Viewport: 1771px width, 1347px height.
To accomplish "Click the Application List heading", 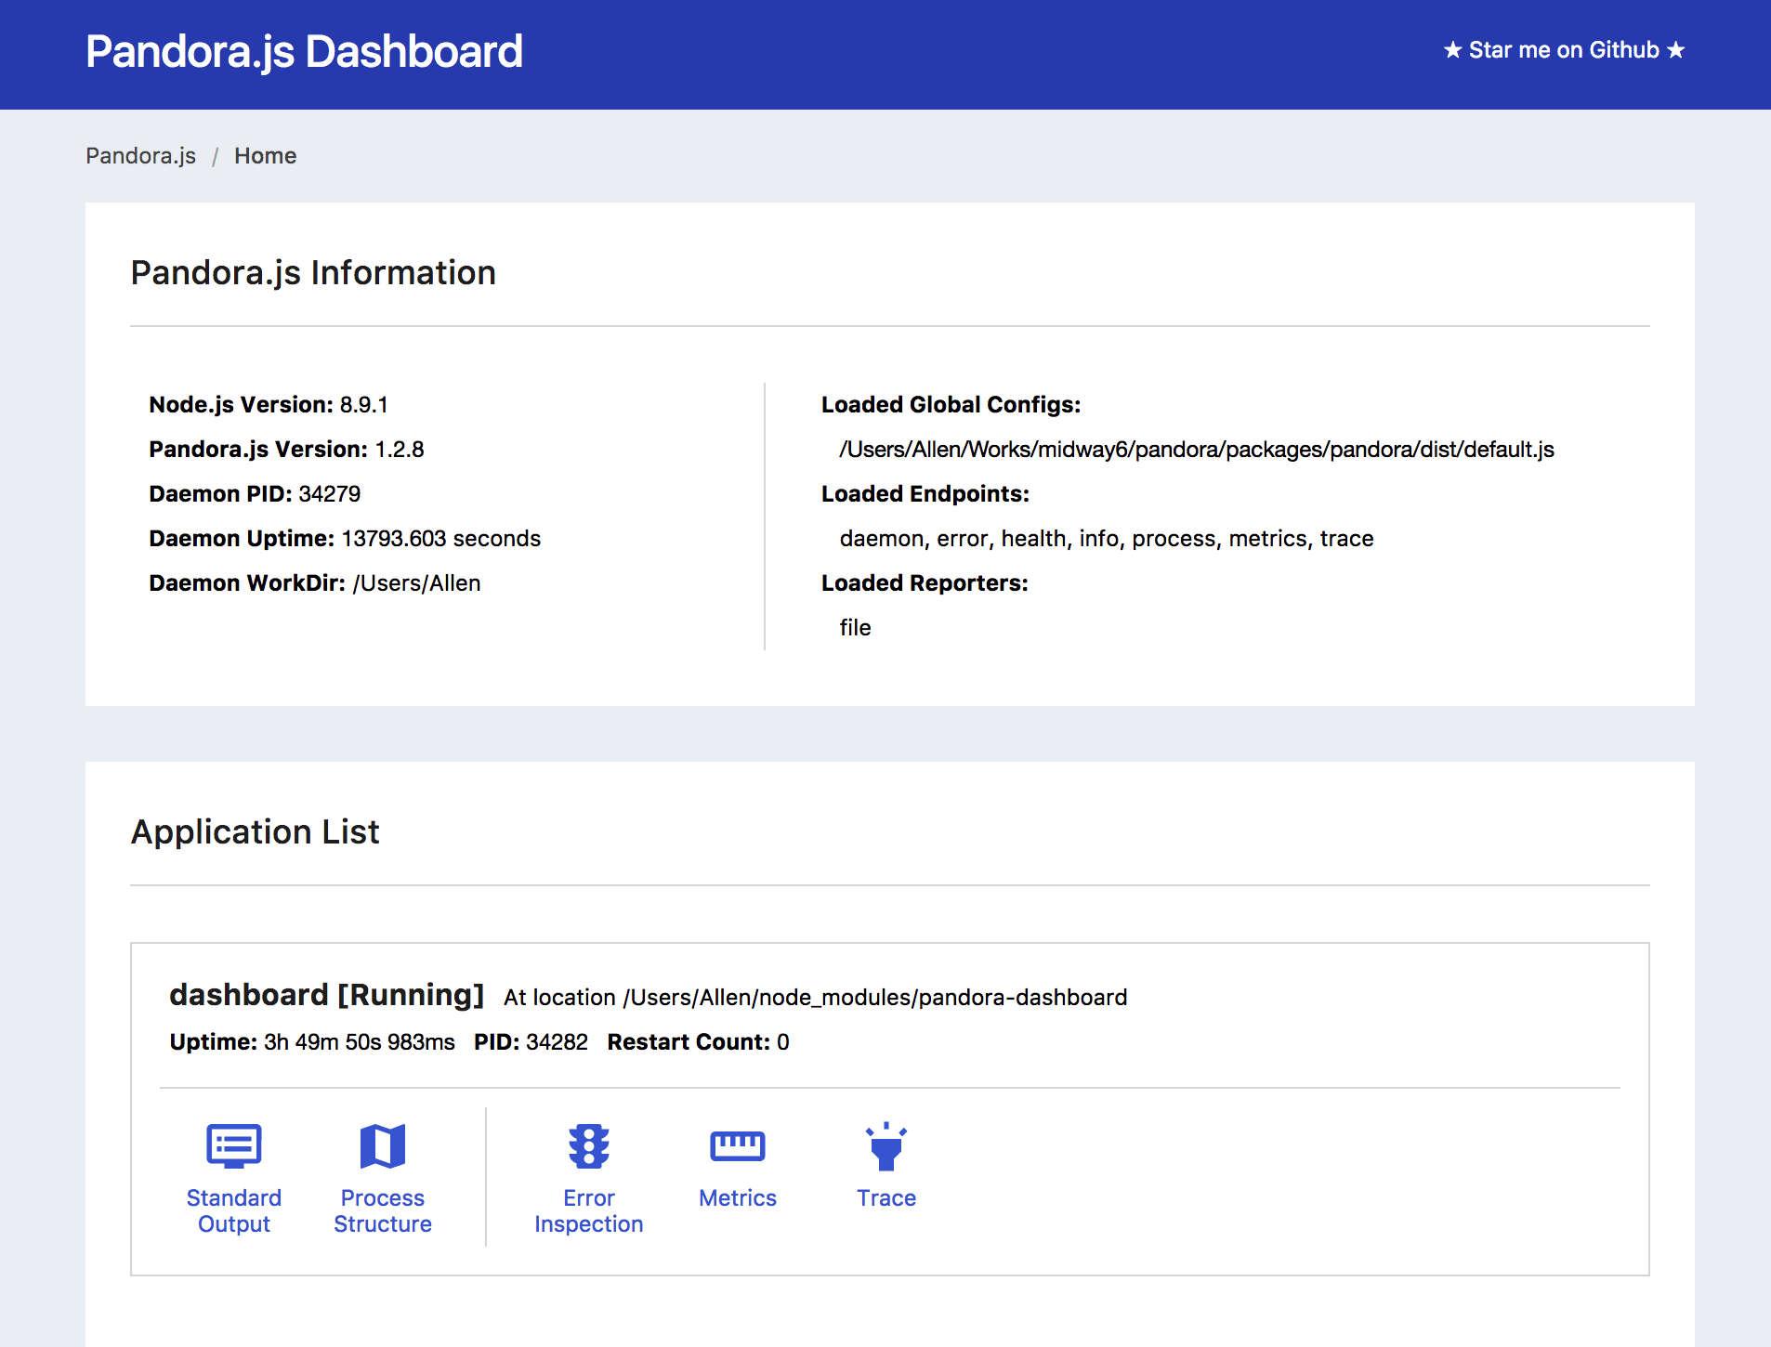I will click(256, 832).
